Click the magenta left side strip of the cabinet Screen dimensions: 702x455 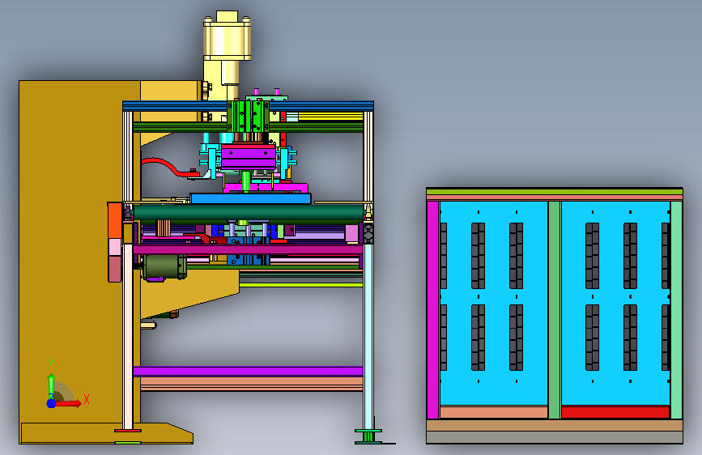(433, 310)
